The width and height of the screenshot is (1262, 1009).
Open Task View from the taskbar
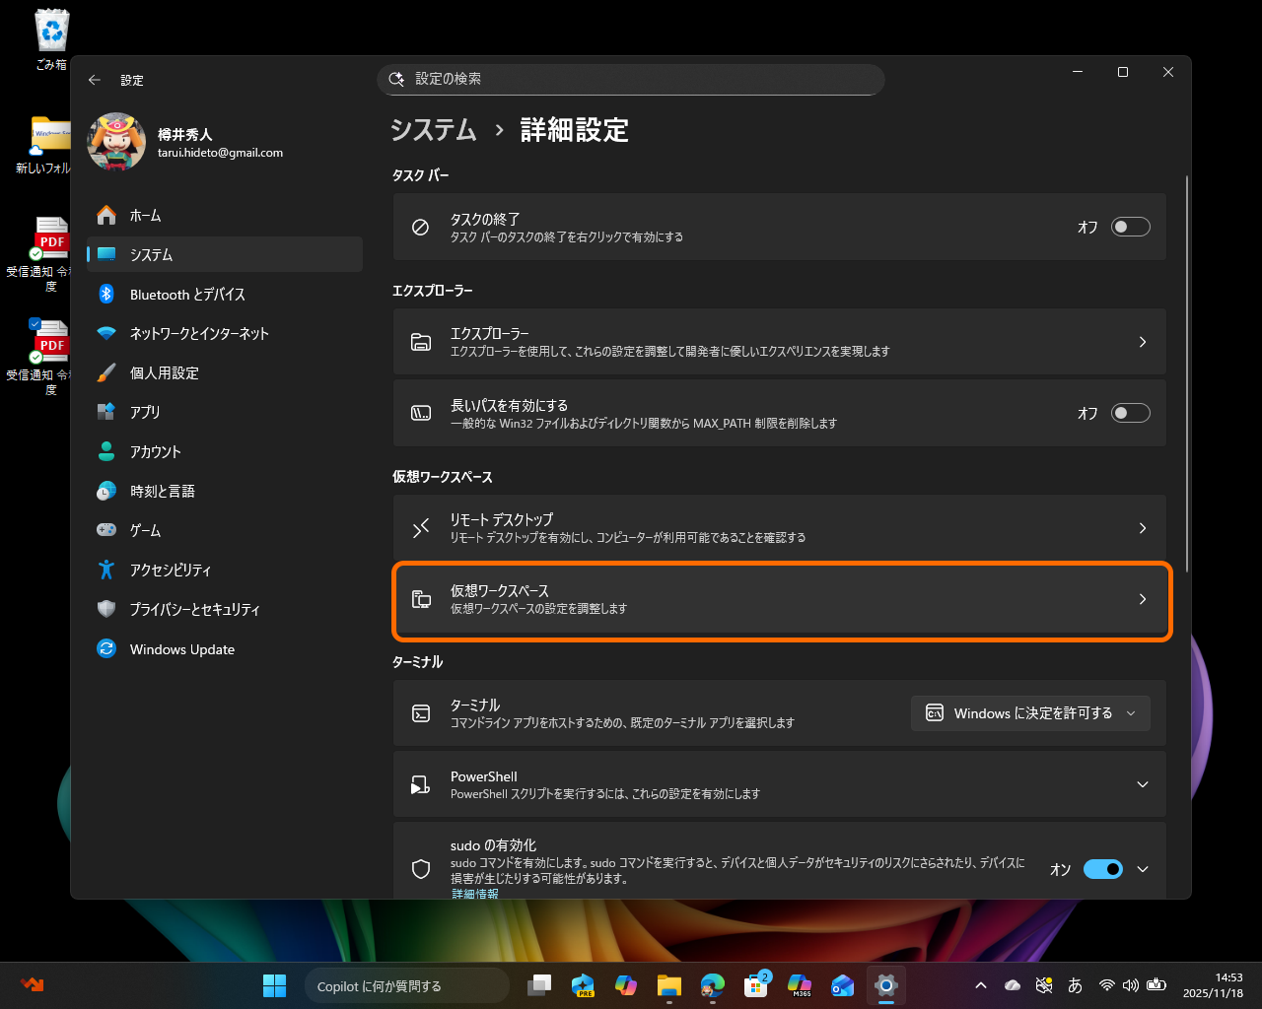coord(539,985)
